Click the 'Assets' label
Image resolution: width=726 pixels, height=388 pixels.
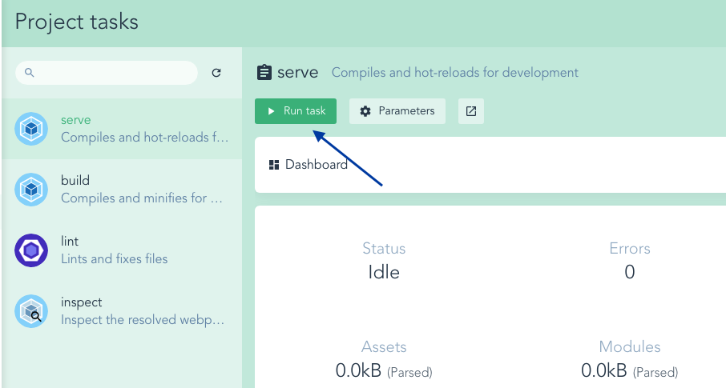click(384, 347)
